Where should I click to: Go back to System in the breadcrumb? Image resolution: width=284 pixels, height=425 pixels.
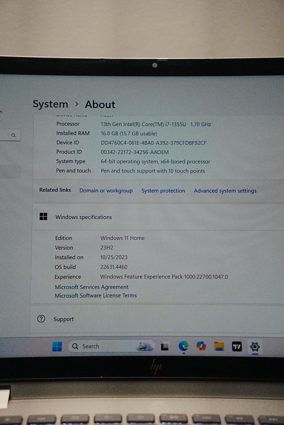(x=50, y=104)
